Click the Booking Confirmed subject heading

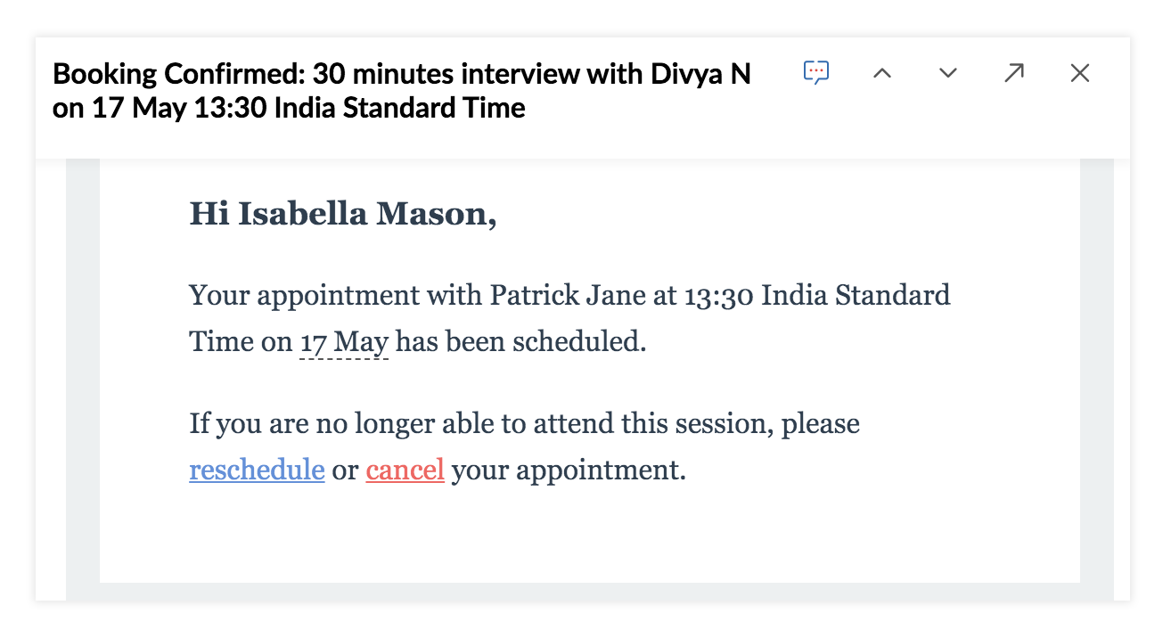(x=402, y=91)
